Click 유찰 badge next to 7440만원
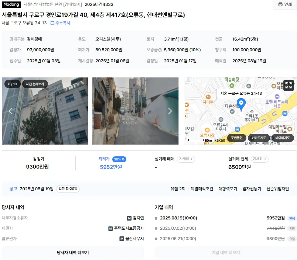Viewport: 297px width, 260px height. click(292, 229)
